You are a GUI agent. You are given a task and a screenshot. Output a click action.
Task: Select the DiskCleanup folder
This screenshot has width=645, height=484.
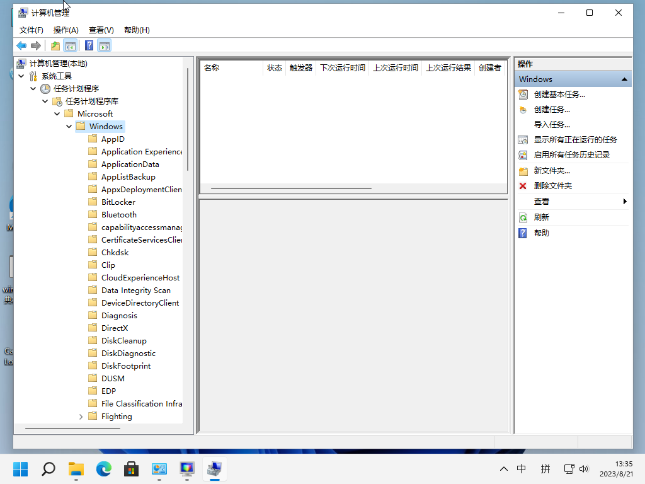[124, 341]
